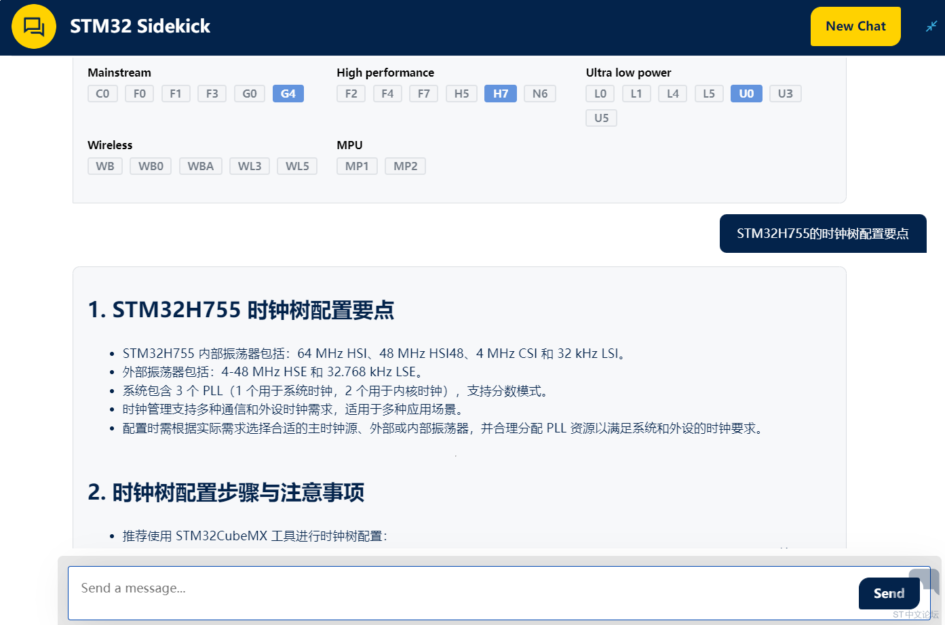
Task: Enable the F1 Mainstream filter
Action: point(176,93)
